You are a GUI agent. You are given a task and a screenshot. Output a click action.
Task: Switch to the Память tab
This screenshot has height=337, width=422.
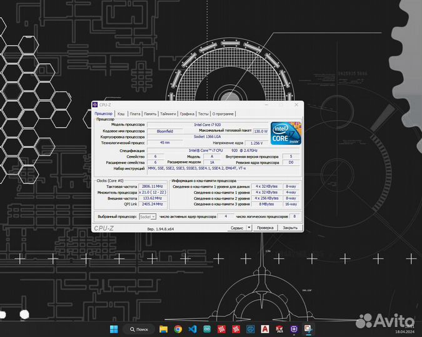point(150,114)
